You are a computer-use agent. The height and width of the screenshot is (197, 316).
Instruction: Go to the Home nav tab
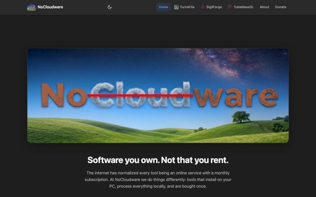pyautogui.click(x=163, y=7)
